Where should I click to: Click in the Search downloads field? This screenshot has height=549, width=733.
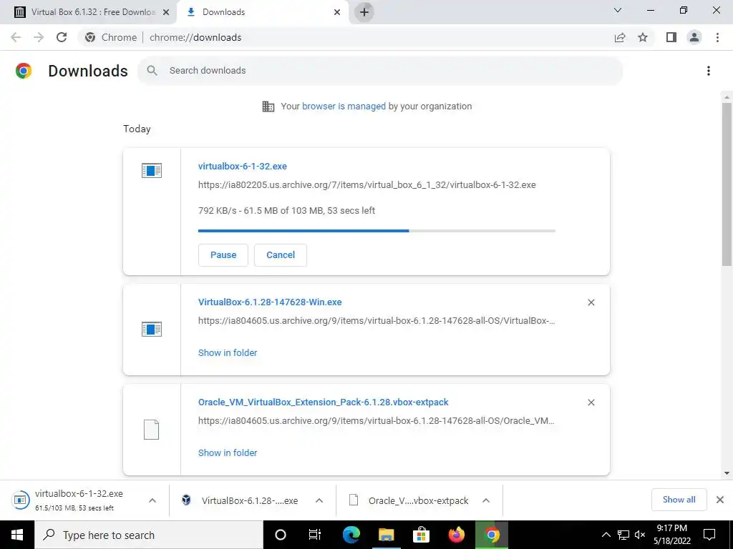click(x=379, y=71)
